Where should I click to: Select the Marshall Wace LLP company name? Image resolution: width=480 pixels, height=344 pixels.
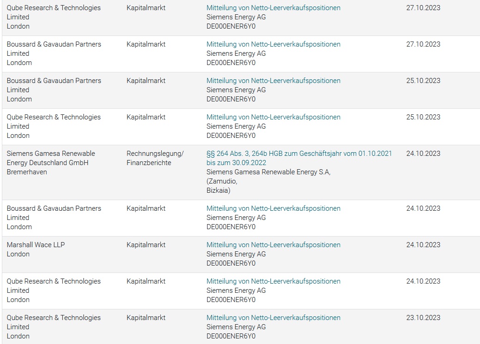36,245
